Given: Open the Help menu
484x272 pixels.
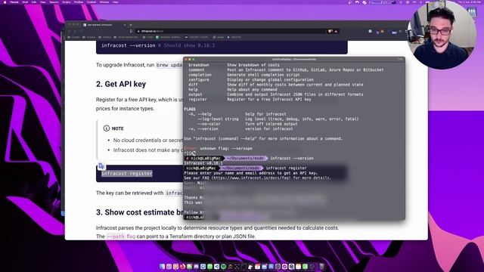Looking at the screenshot, I should click(116, 2).
